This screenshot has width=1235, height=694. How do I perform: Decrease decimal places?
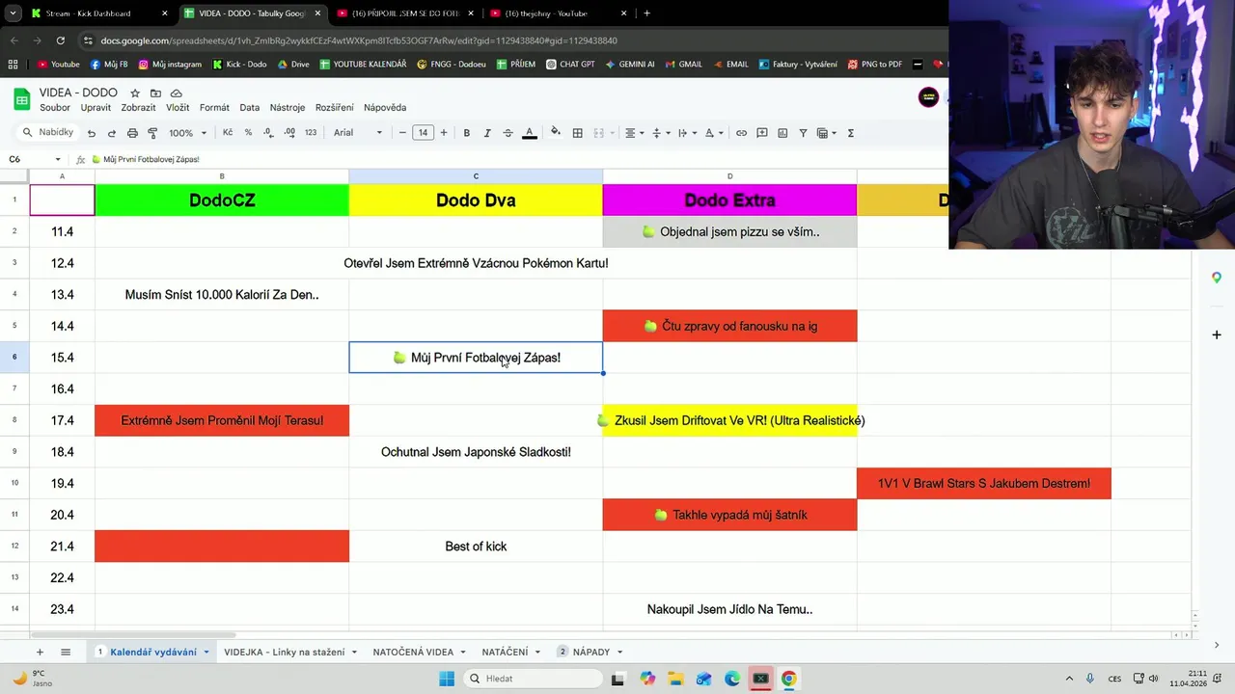(268, 133)
